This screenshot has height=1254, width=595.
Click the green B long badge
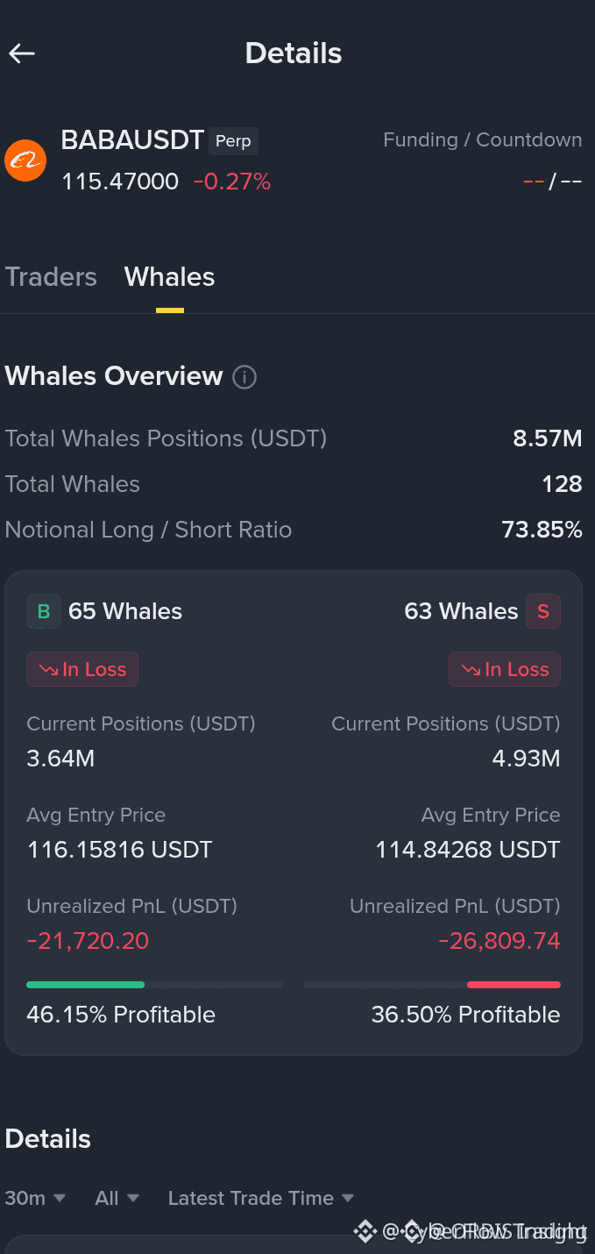tap(44, 612)
